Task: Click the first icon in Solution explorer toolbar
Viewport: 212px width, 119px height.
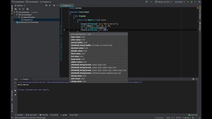Action: click(x=16, y=9)
